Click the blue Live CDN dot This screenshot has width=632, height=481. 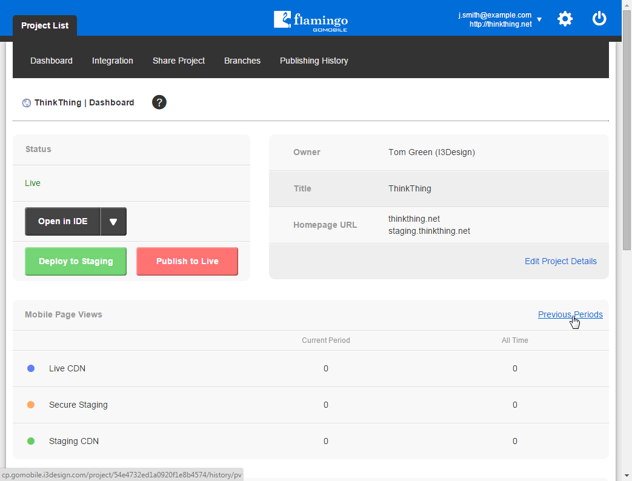pos(31,368)
